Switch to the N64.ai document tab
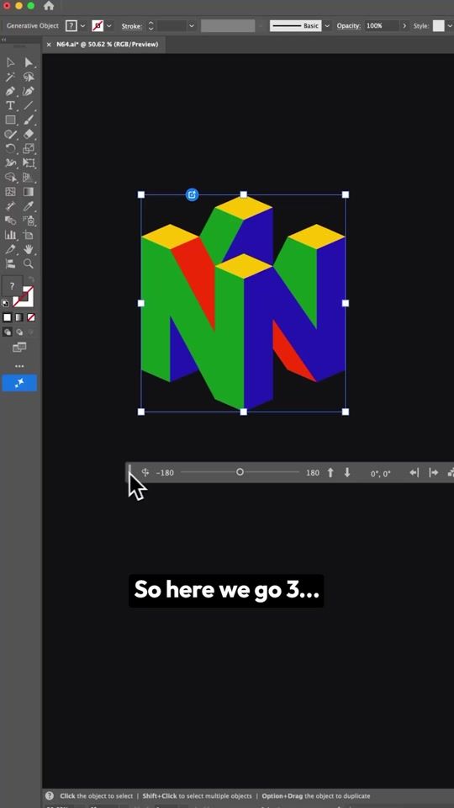This screenshot has width=454, height=808. 107,45
